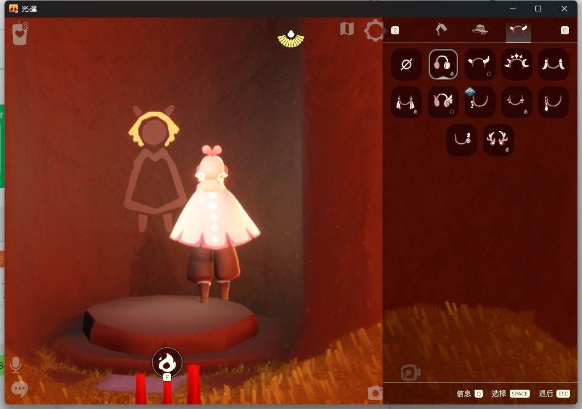Select the single tassel earring item
This screenshot has height=409, width=582.
click(x=553, y=102)
